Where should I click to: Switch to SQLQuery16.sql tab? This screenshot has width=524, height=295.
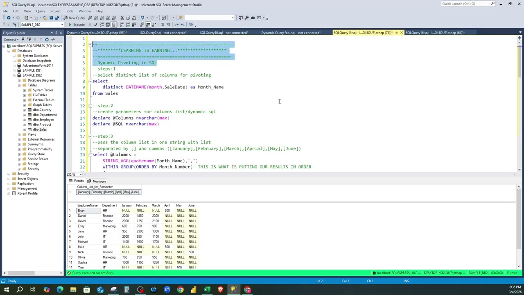click(x=435, y=33)
